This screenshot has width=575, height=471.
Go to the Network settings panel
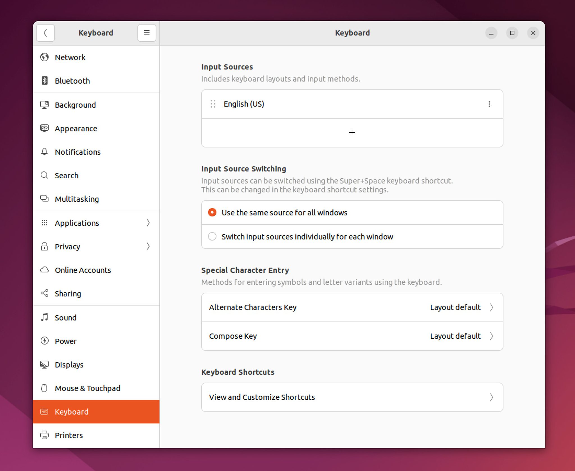(70, 57)
